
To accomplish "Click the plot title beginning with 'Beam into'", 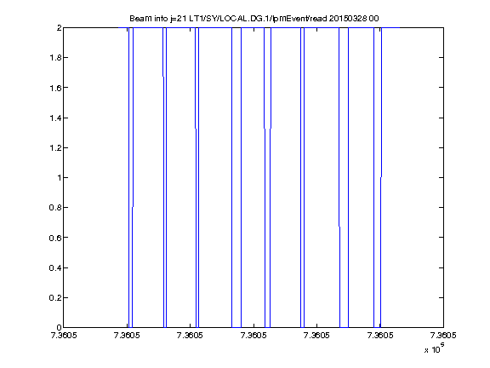I will [254, 19].
